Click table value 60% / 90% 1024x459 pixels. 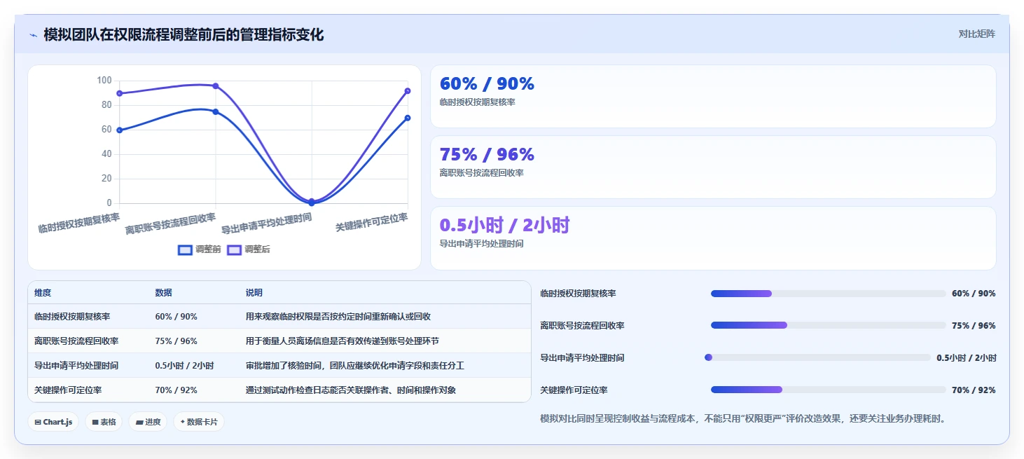coord(176,317)
